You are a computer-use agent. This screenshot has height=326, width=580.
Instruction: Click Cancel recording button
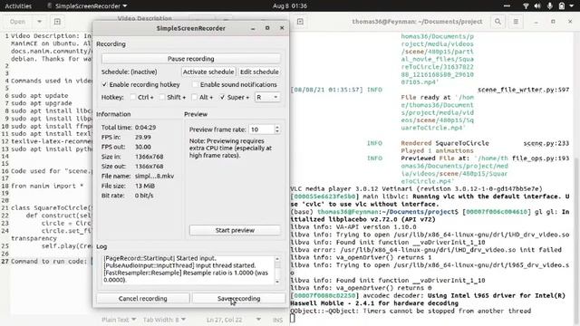point(143,298)
